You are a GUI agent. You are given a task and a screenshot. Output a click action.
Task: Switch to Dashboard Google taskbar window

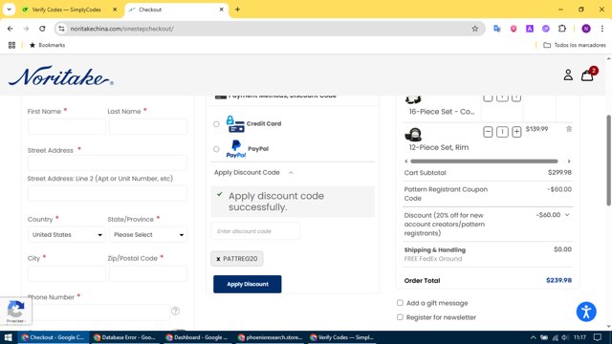[x=196, y=337]
